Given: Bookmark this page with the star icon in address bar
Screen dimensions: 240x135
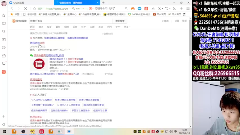Looking at the screenshot, I should tap(34, 9).
